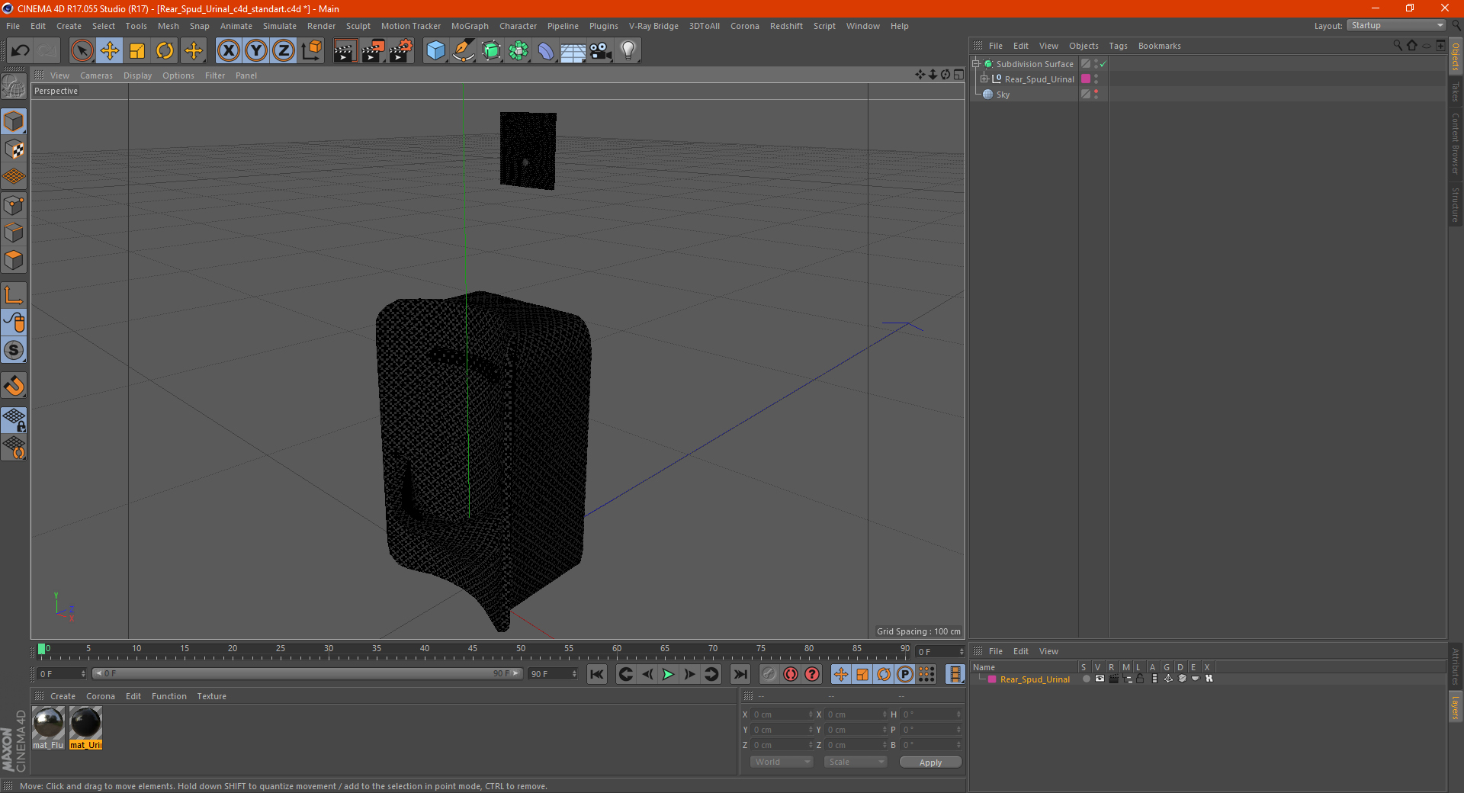Toggle Subdivision Surface enable checkmark
The height and width of the screenshot is (793, 1464).
(1103, 64)
